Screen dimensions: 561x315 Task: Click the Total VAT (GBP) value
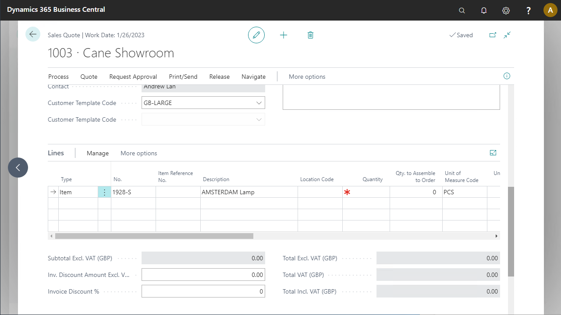point(438,275)
